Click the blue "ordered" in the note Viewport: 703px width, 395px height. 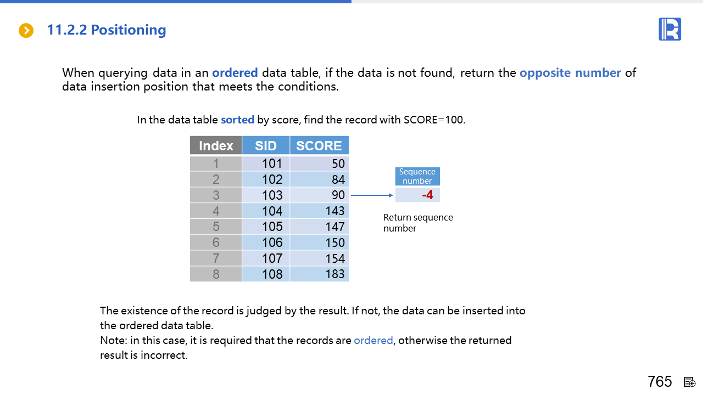point(373,340)
